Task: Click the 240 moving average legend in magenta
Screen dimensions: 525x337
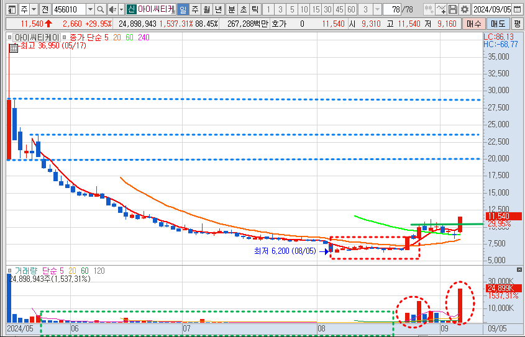Action: 144,37
